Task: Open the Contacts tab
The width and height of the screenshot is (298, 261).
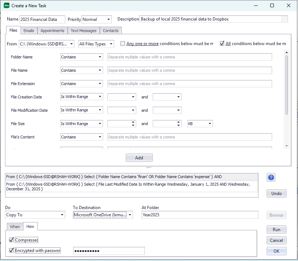Action: click(110, 30)
